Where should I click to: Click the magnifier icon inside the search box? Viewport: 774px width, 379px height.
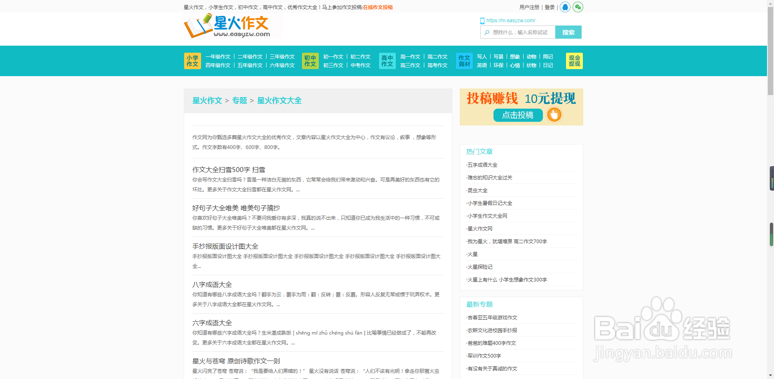coord(487,32)
